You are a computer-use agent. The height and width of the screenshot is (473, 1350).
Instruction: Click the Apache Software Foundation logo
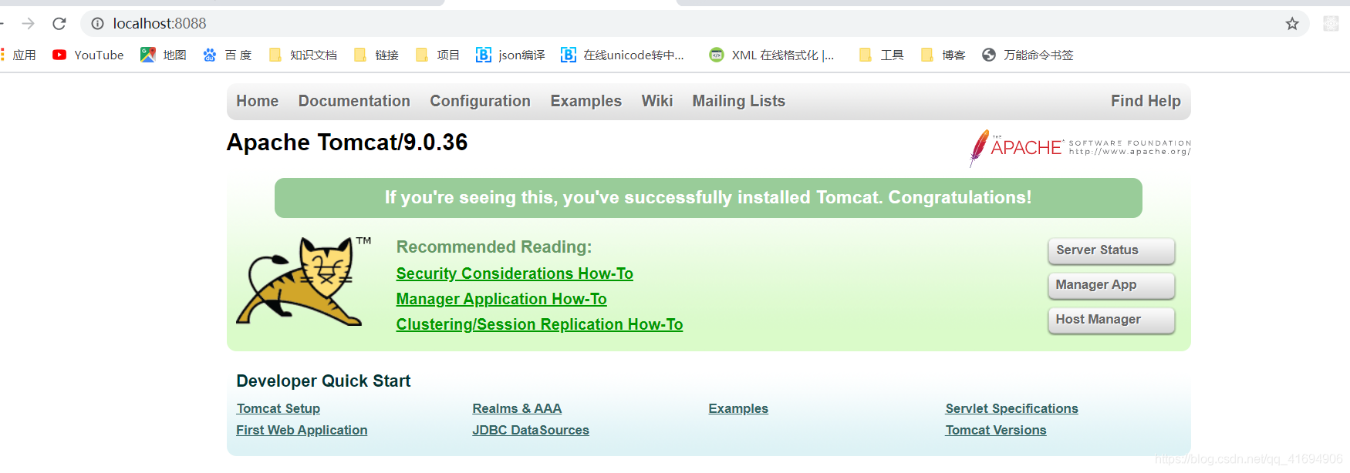coord(1080,147)
